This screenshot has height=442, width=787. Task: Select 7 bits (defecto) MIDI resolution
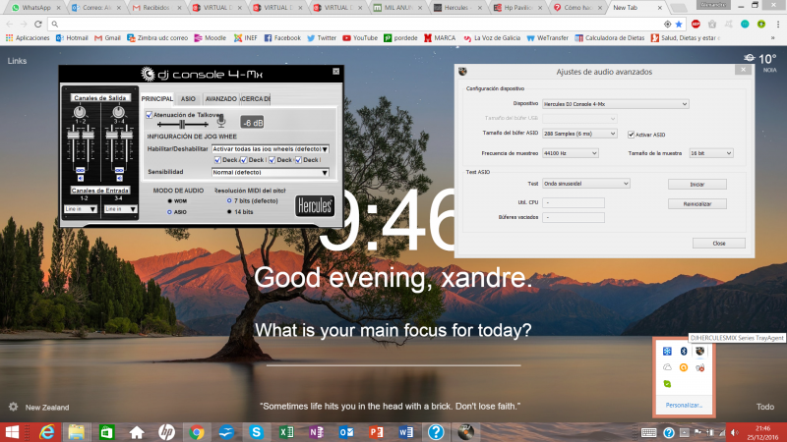[x=229, y=200]
